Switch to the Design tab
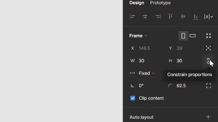218x122 pixels. [137, 3]
